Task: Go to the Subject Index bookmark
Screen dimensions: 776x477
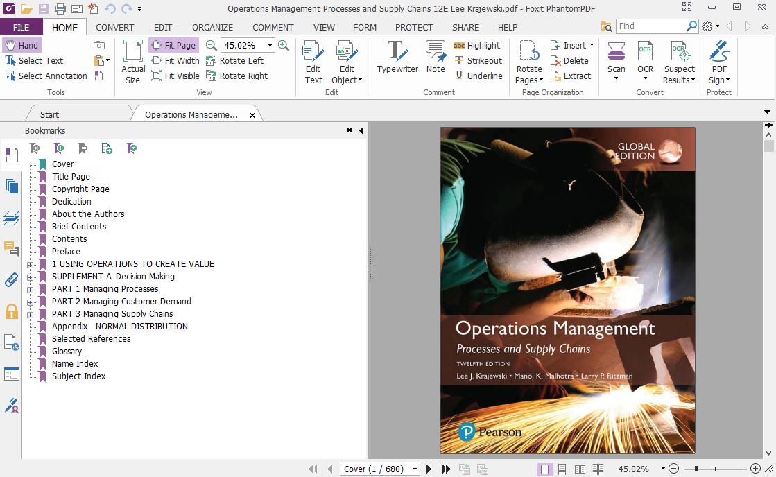Action: coord(78,376)
